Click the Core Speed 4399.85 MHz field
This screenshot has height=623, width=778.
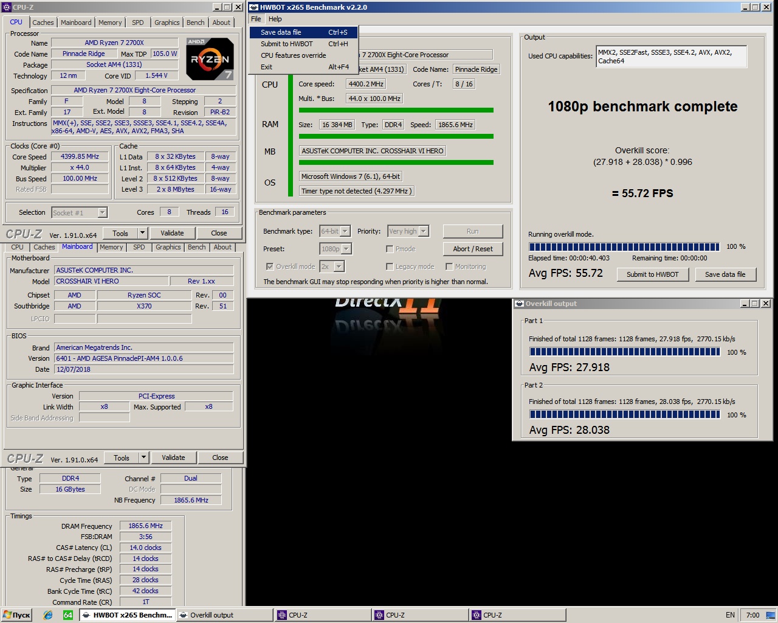80,156
